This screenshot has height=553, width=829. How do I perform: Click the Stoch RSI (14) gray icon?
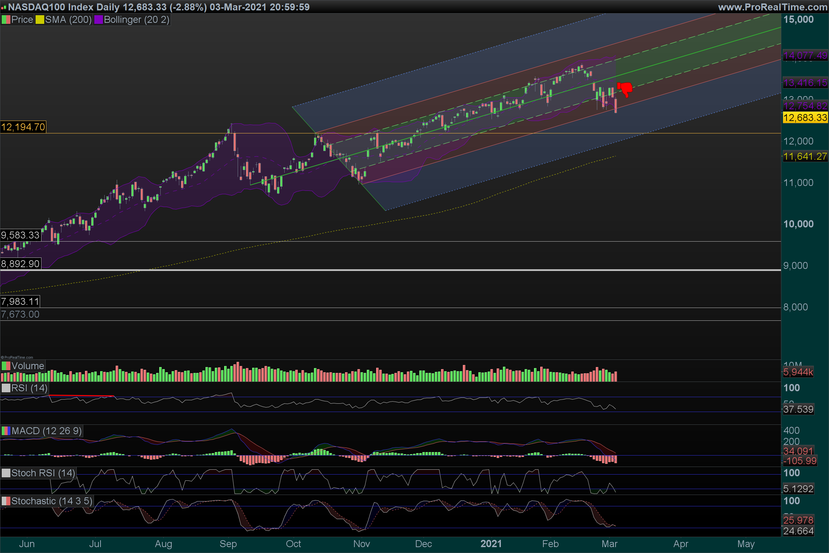pos(6,473)
